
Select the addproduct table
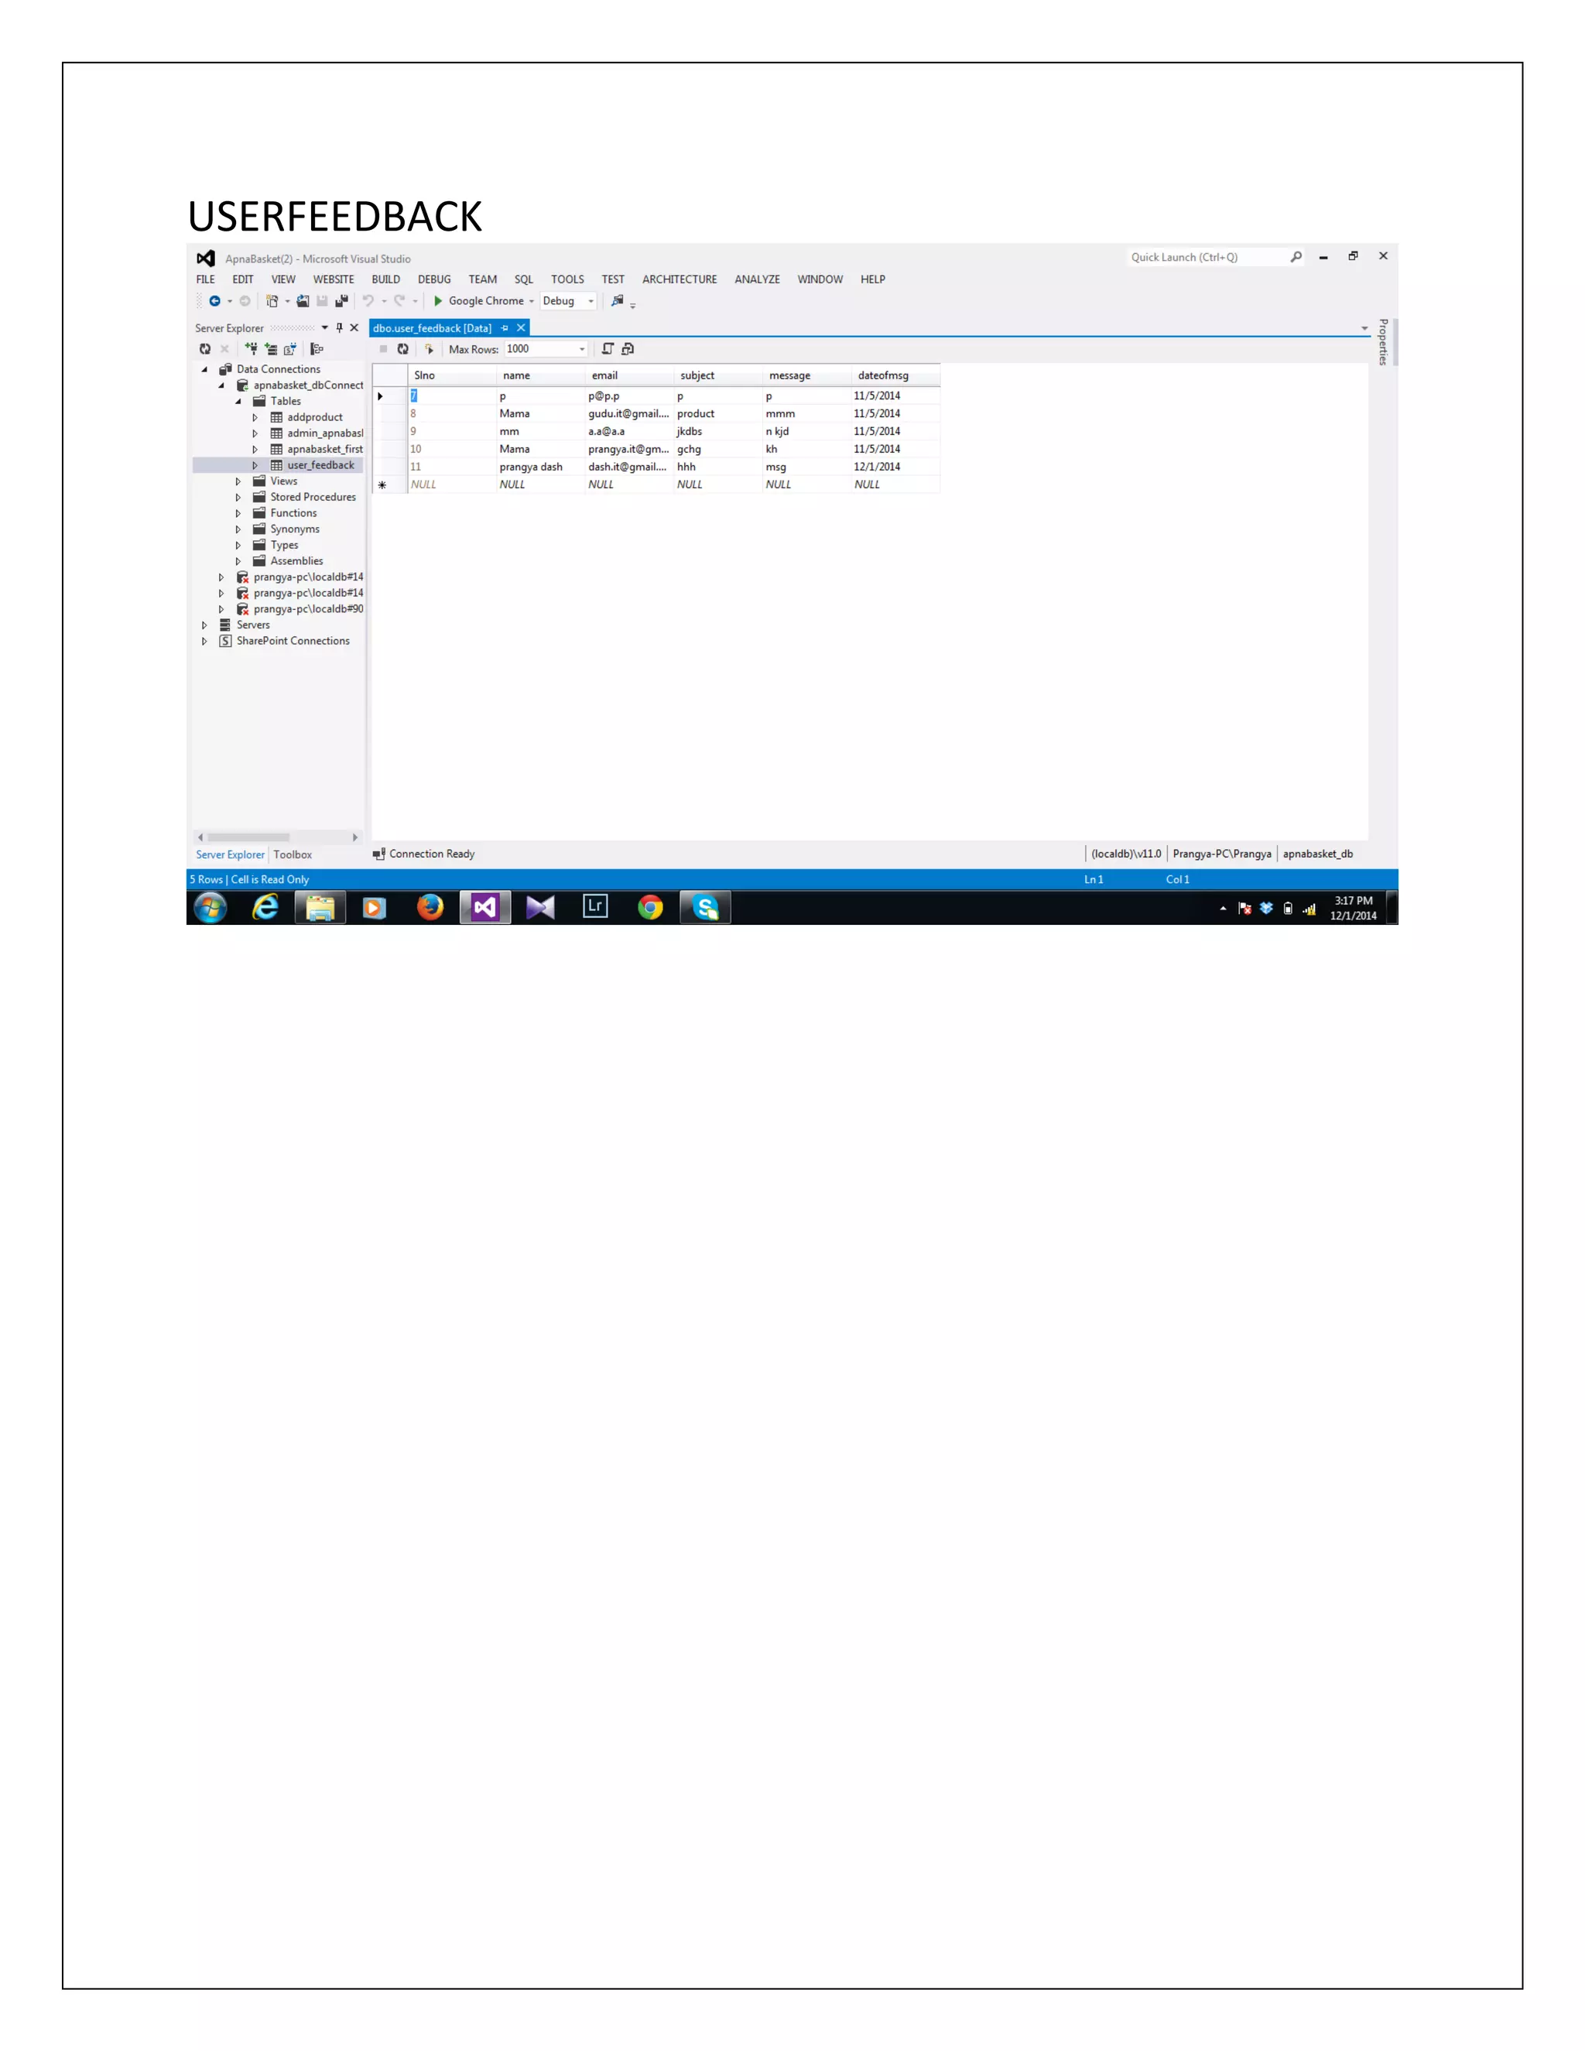click(x=314, y=418)
